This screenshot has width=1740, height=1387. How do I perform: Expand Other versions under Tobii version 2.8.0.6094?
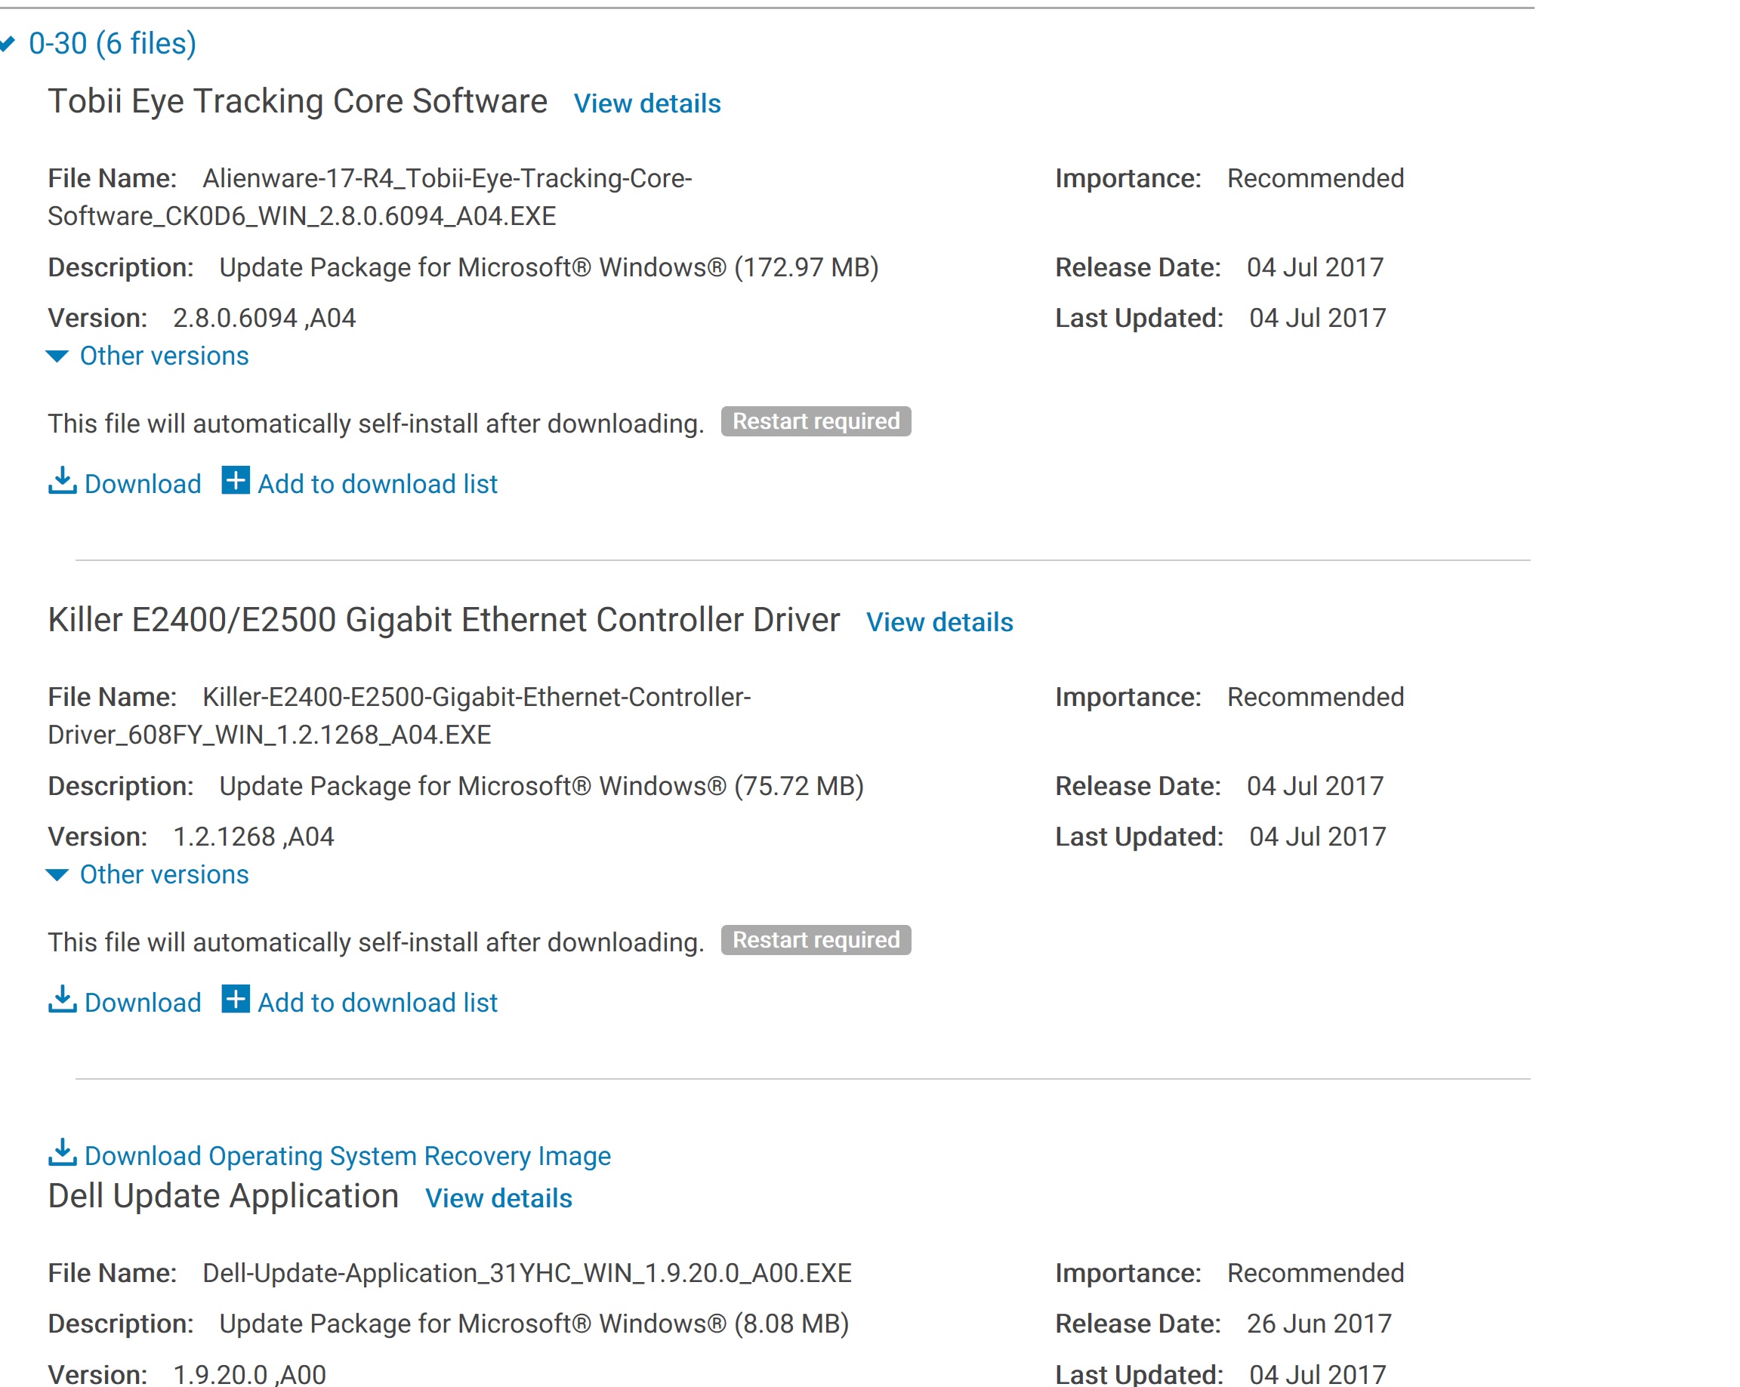coord(164,356)
